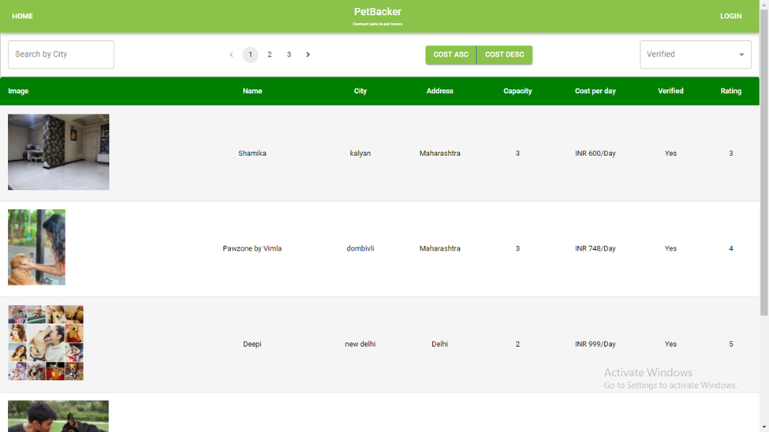Open Deepi's collage photo thumbnail
Viewport: 769px width, 432px height.
point(46,343)
